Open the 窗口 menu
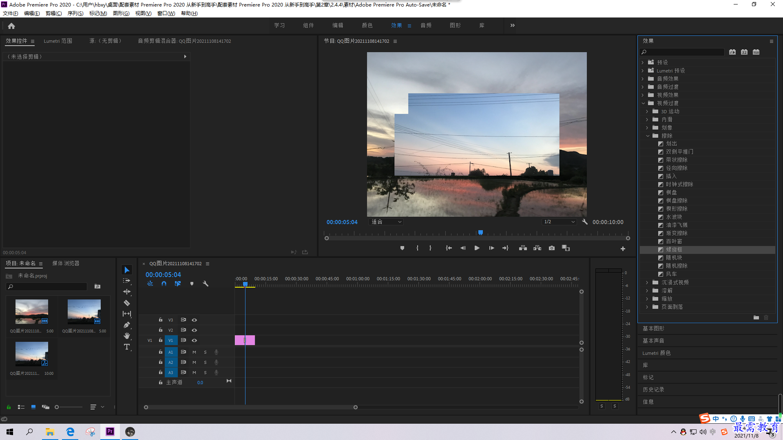The image size is (783, 440). point(166,13)
